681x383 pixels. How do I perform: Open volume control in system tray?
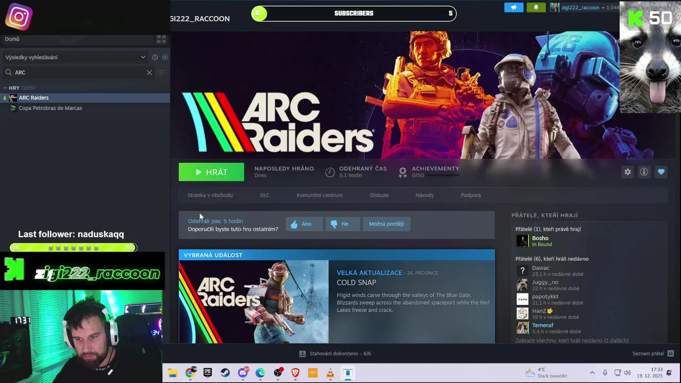click(x=627, y=373)
